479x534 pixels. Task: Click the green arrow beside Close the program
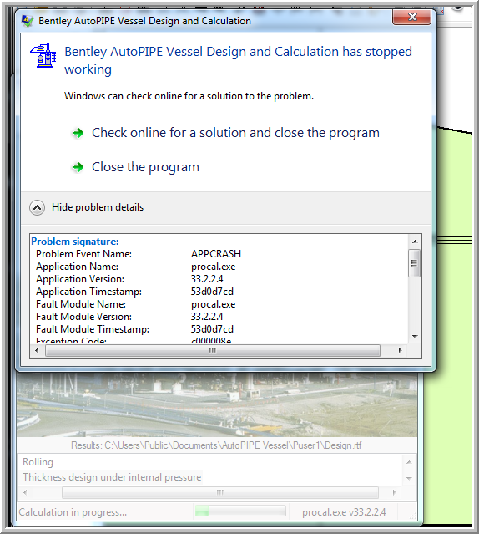[78, 167]
